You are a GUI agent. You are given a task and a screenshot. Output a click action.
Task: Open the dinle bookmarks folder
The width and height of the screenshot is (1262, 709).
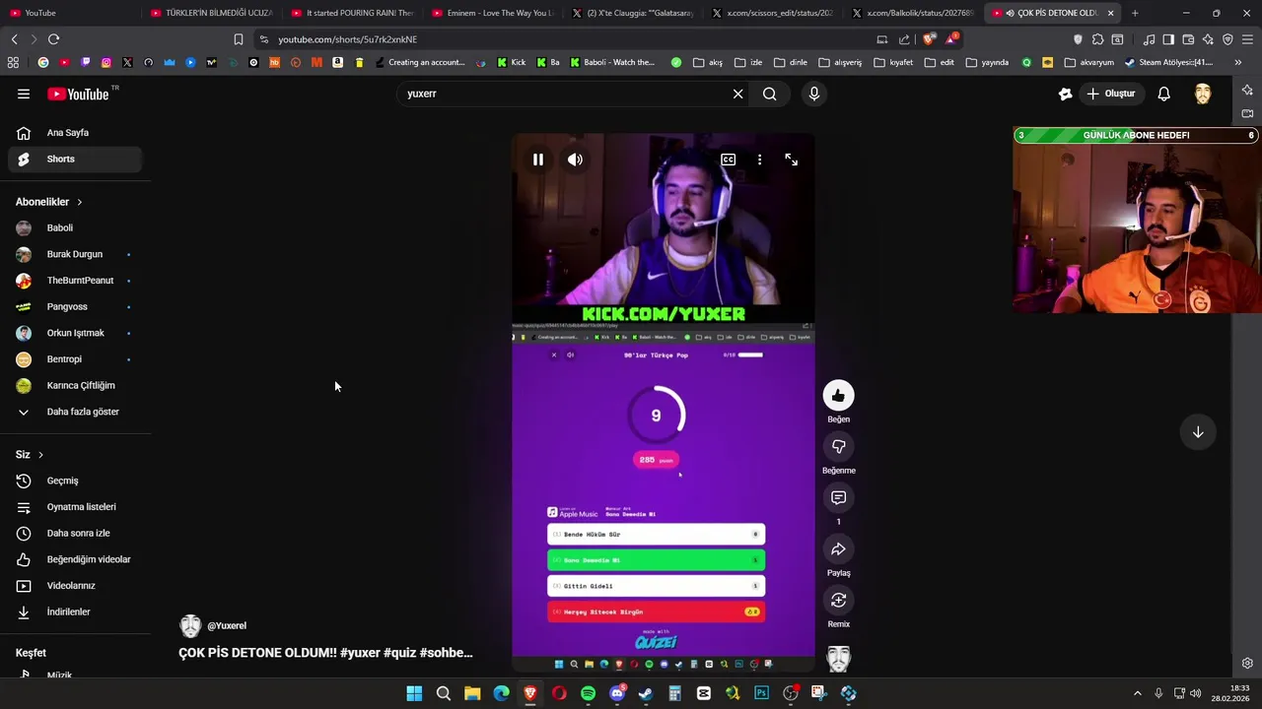[790, 62]
